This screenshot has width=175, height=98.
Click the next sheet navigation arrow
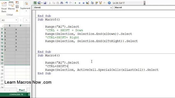point(10,90)
